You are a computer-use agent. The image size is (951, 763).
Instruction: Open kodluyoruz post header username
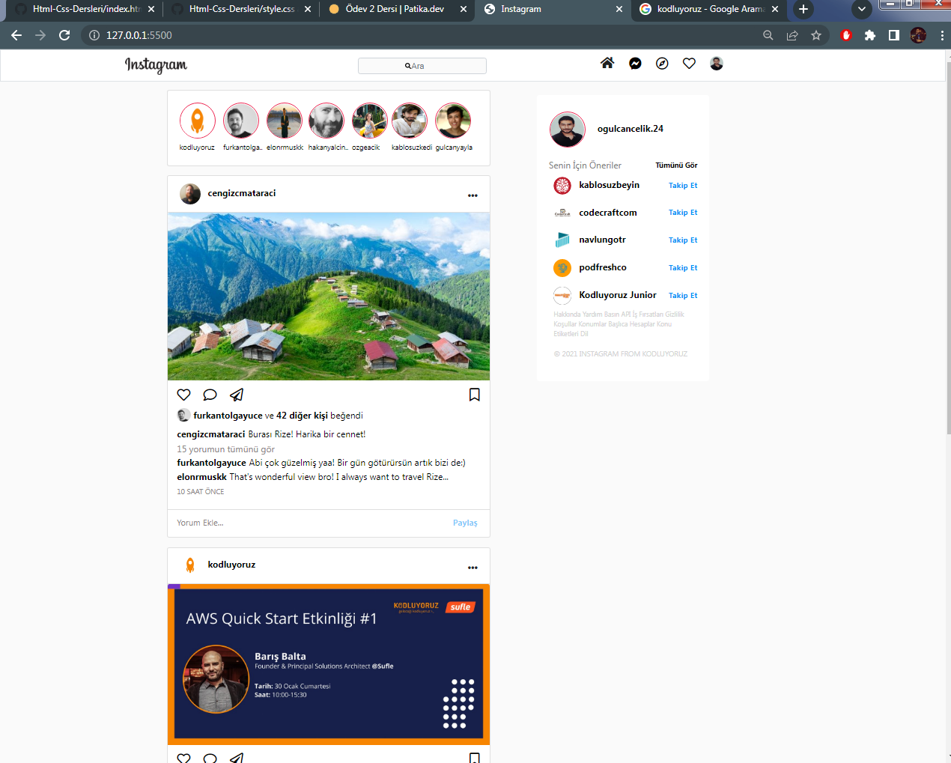pyautogui.click(x=231, y=565)
